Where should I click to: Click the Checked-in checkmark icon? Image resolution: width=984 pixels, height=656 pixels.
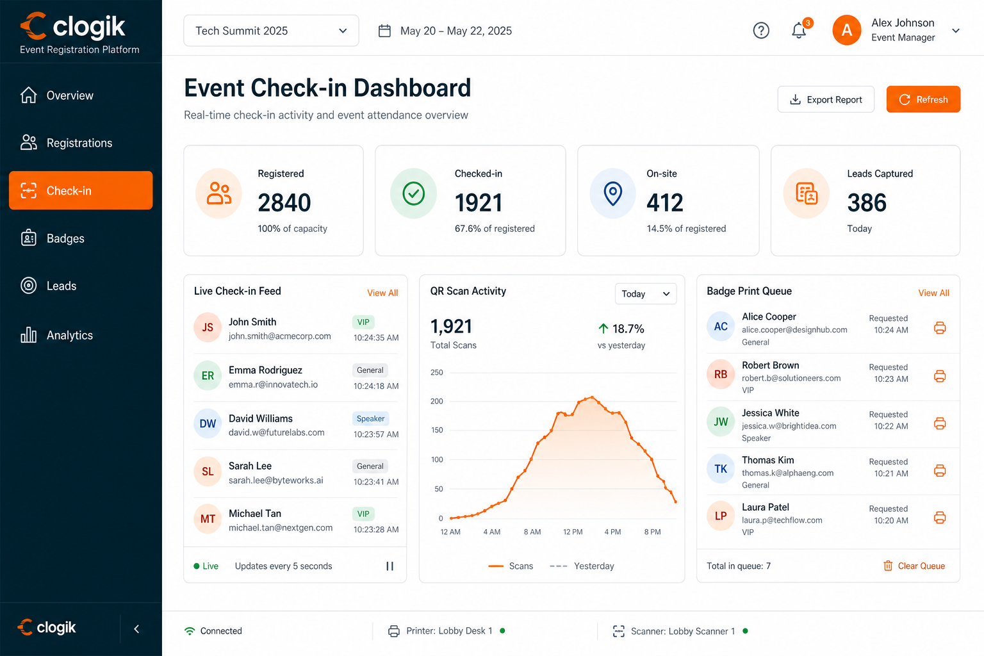(x=414, y=193)
